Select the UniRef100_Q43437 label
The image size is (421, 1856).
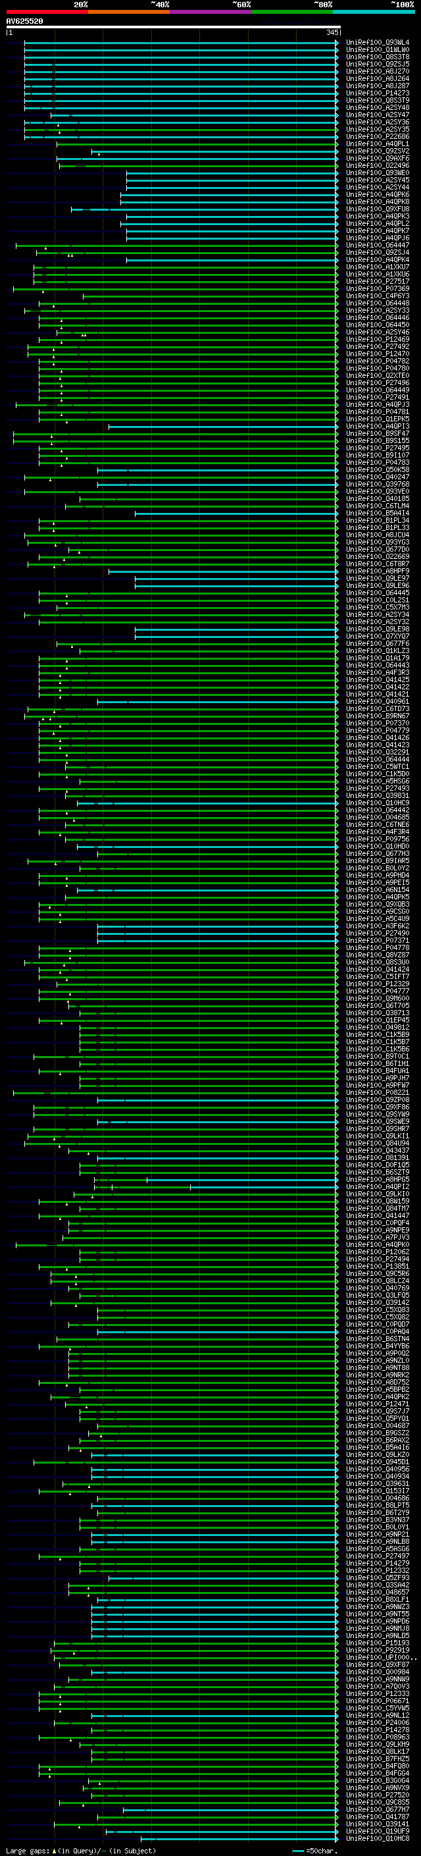(377, 1151)
